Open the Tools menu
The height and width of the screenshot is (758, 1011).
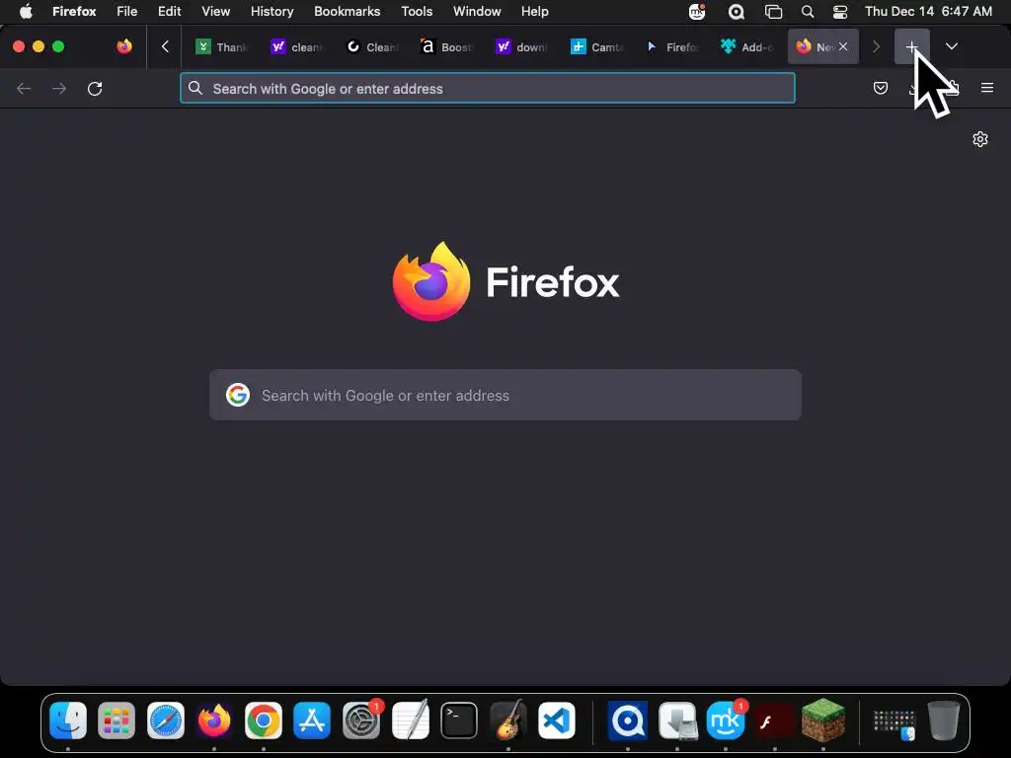(417, 11)
